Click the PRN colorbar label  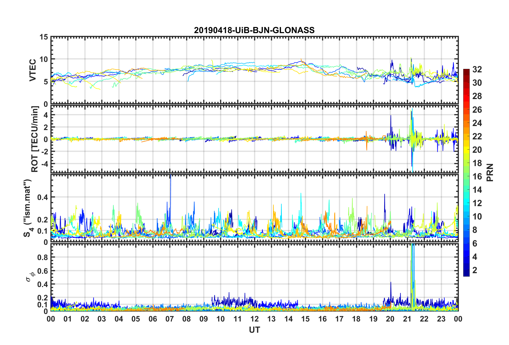pos(490,172)
